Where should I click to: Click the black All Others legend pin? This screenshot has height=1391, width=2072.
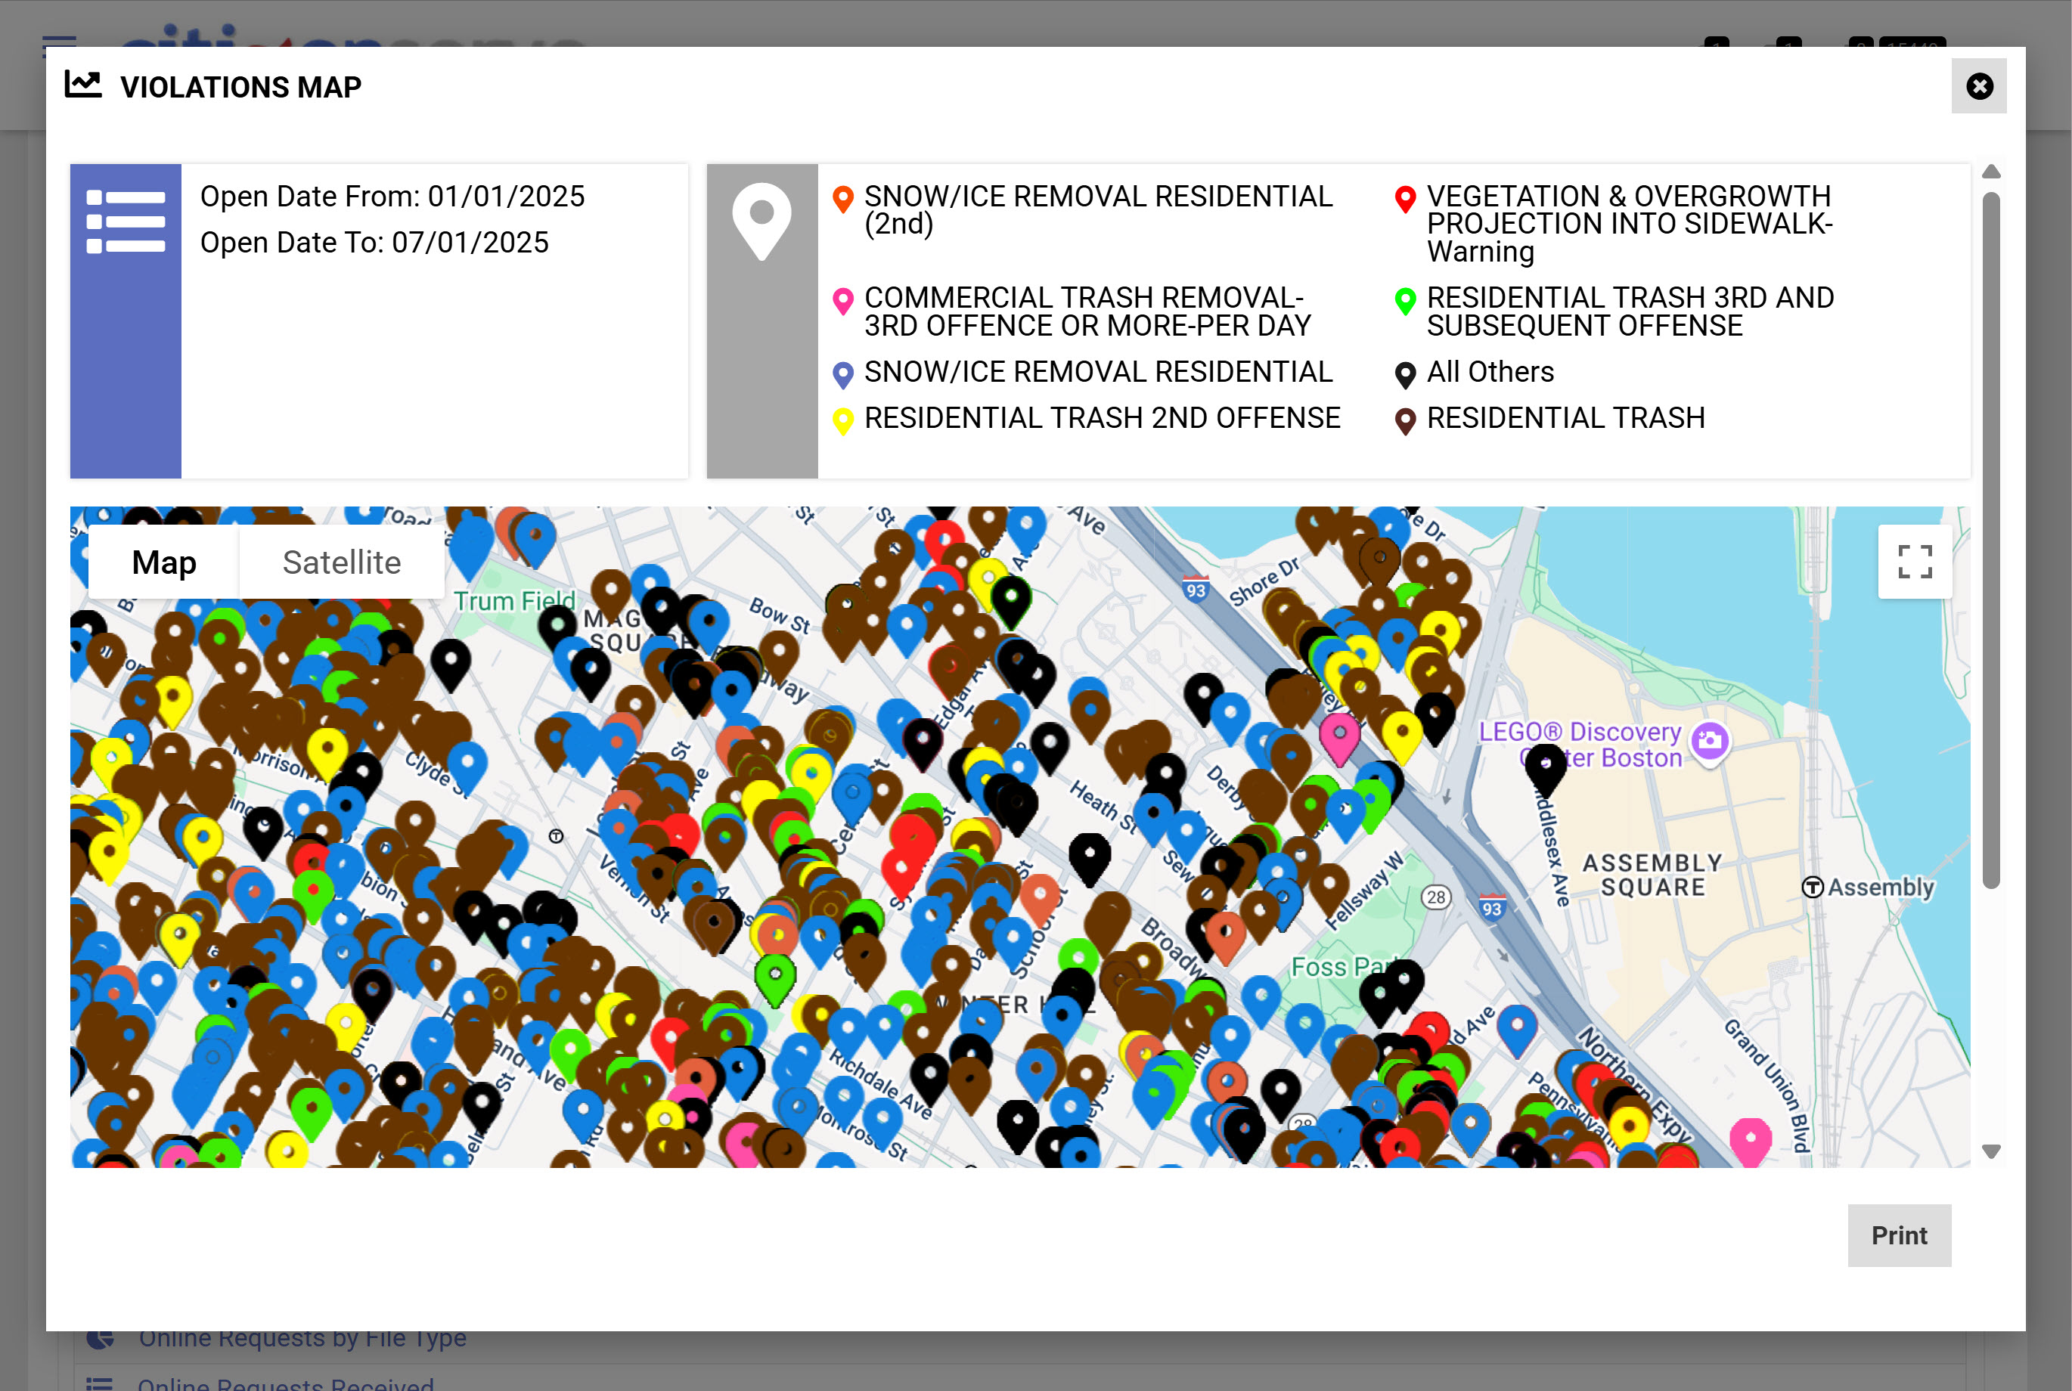[x=1405, y=375]
